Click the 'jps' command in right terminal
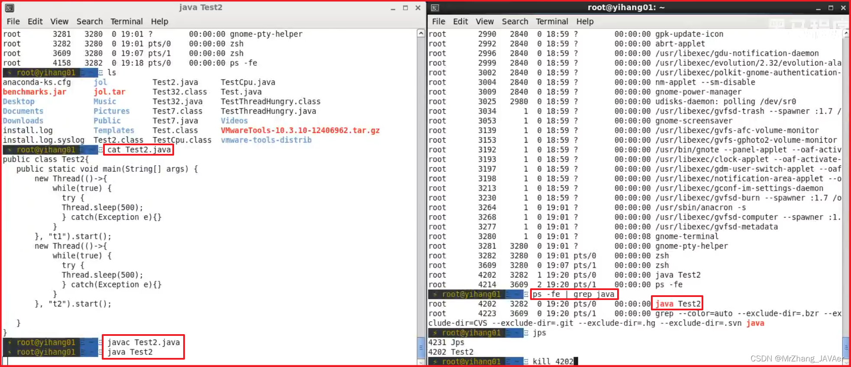 point(539,332)
